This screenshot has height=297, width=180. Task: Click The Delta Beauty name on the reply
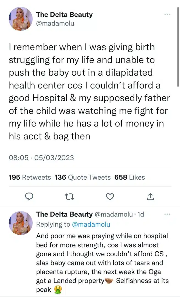click(x=64, y=215)
